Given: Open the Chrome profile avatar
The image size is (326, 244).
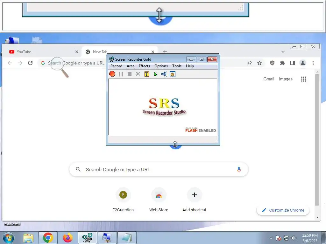Looking at the screenshot, I should [x=303, y=63].
